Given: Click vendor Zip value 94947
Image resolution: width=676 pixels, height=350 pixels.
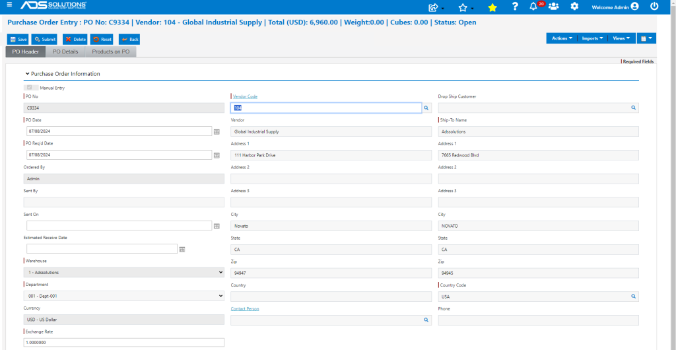Looking at the screenshot, I should 331,273.
